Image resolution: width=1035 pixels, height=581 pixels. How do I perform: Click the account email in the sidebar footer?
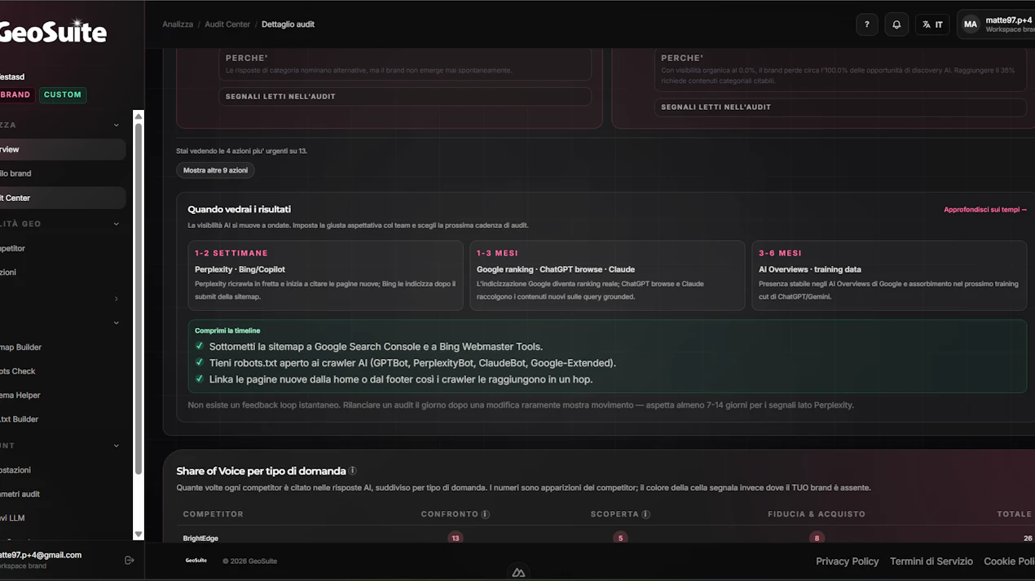click(x=41, y=555)
